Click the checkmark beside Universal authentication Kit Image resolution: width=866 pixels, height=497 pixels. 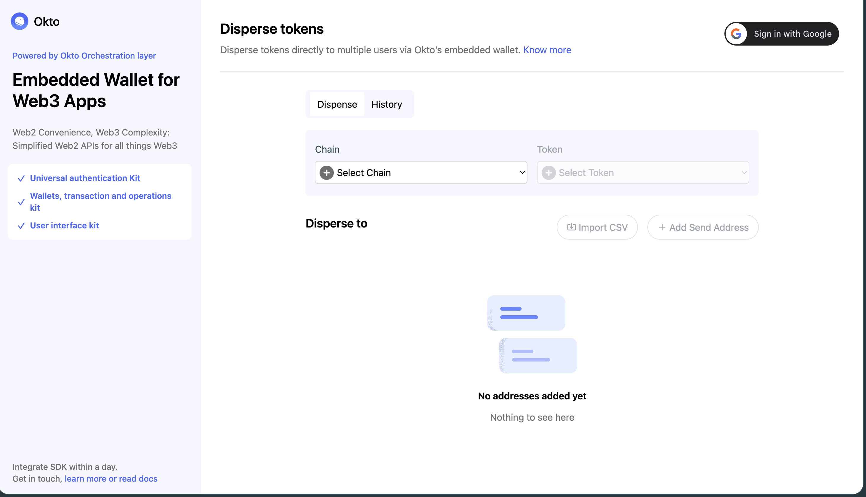pyautogui.click(x=21, y=178)
